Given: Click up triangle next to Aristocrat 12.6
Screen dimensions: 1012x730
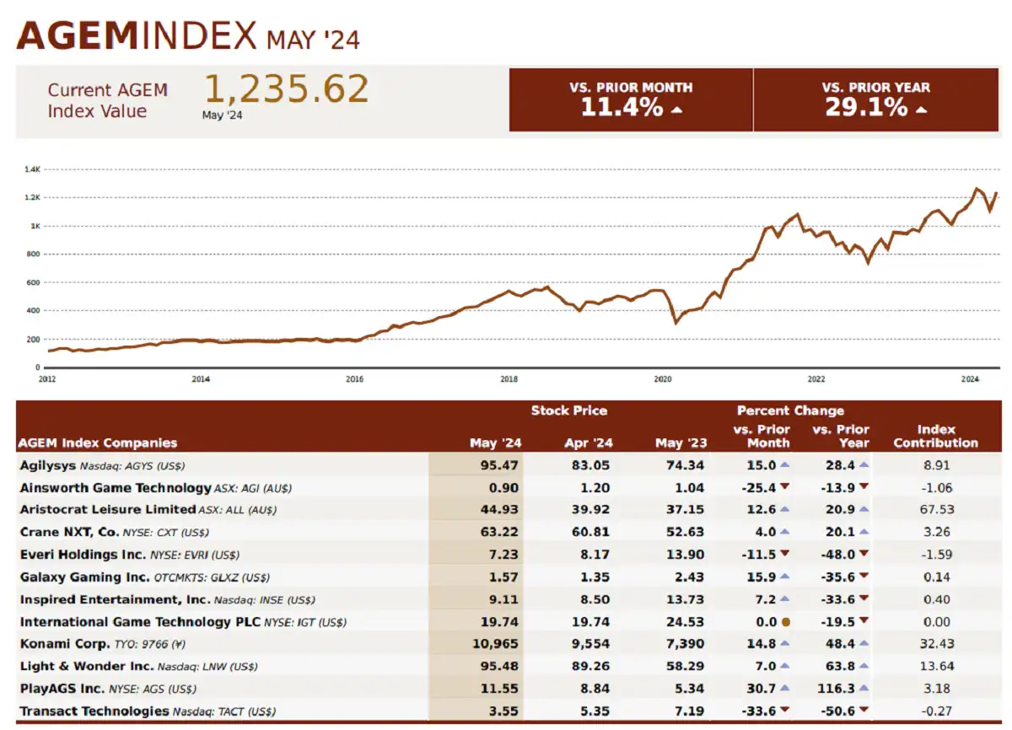Looking at the screenshot, I should point(784,509).
